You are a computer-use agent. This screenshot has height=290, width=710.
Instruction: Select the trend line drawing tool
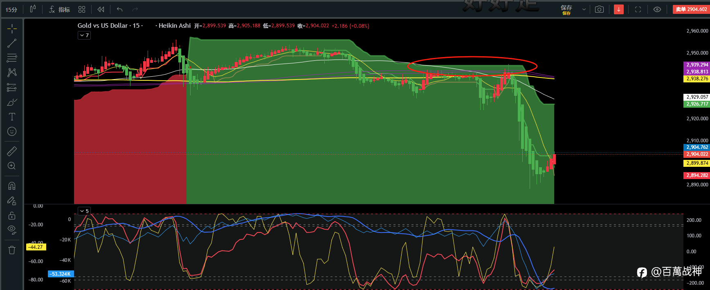click(12, 43)
